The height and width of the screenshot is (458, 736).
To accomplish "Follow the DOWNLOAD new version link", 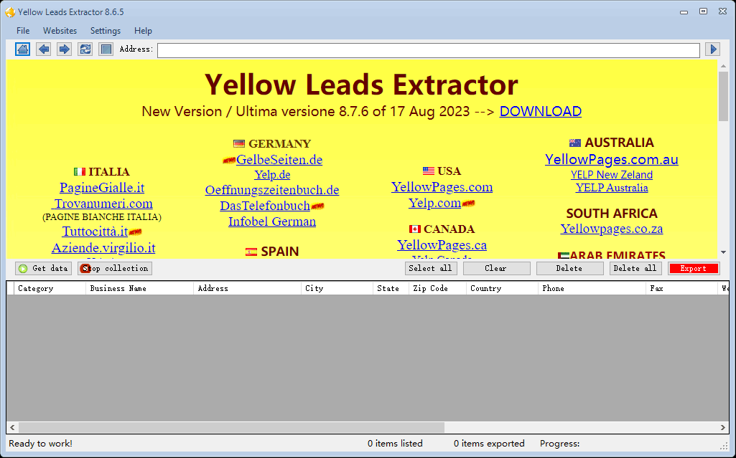I will [x=540, y=112].
